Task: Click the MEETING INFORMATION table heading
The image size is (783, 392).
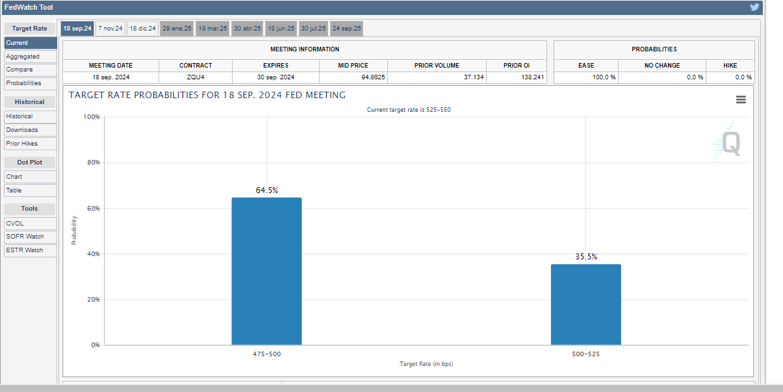Action: click(305, 49)
